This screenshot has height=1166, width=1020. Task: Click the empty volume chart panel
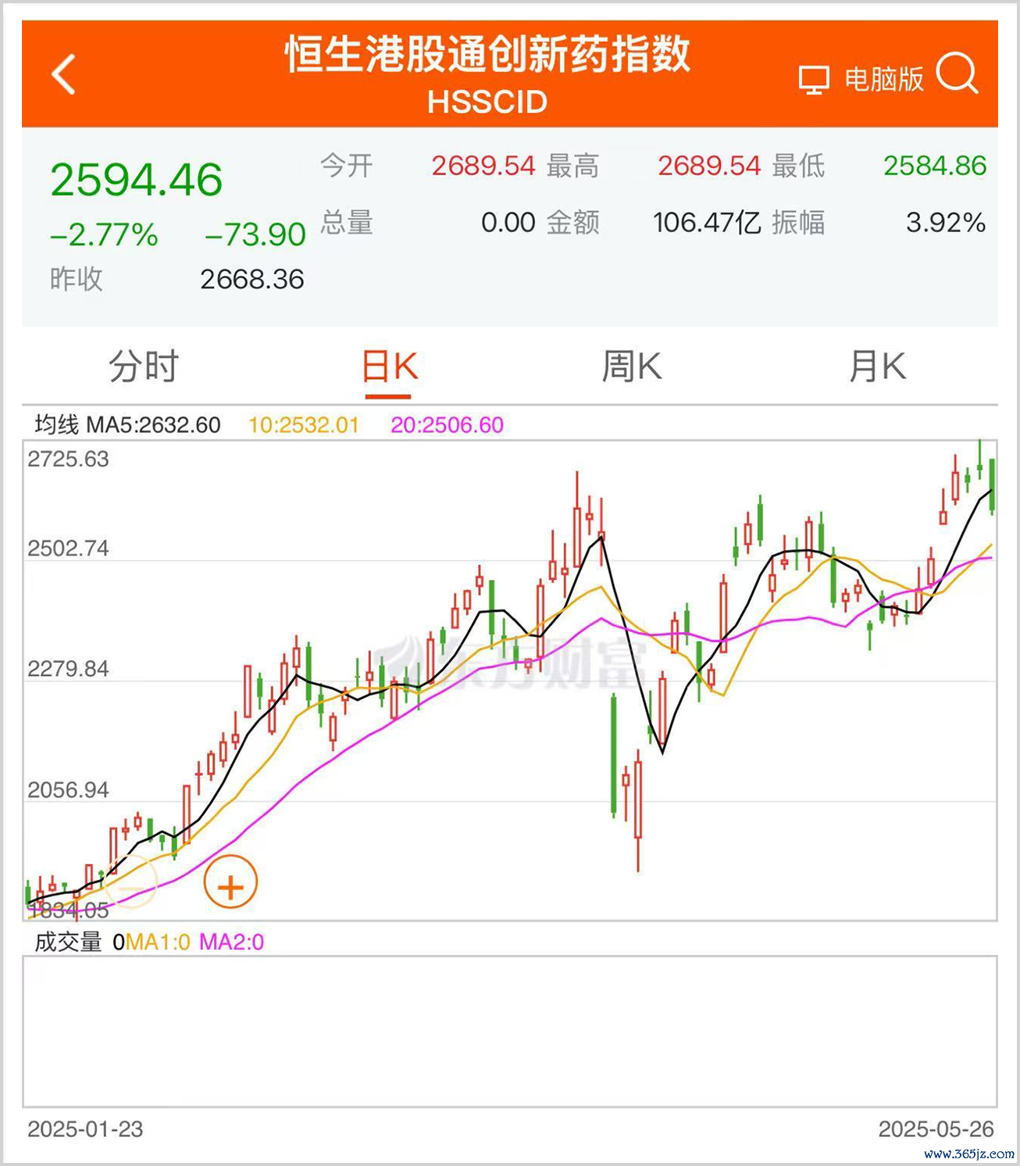[509, 1030]
